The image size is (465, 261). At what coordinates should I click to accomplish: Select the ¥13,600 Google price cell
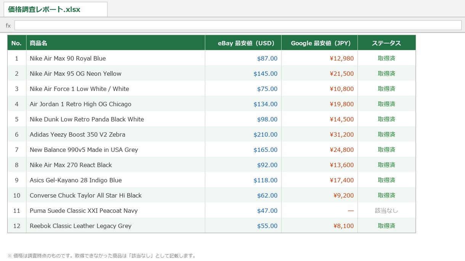click(x=319, y=165)
